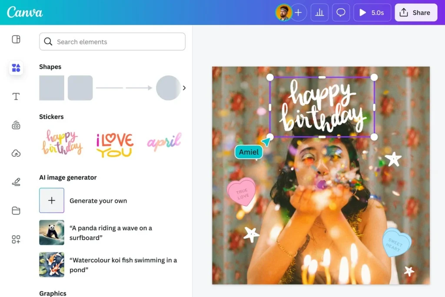
Task: Open the Elements panel in the sidebar
Action: tap(16, 68)
